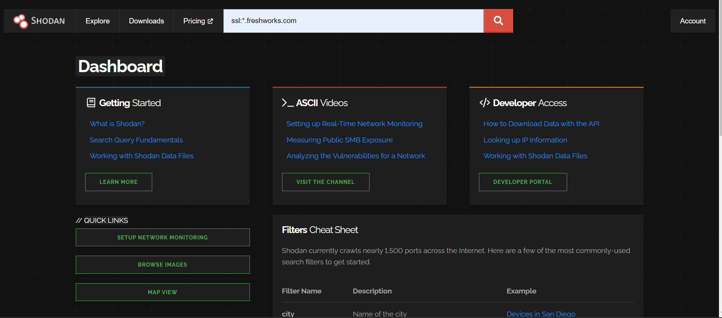Image resolution: width=722 pixels, height=318 pixels.
Task: Click the Getting Started document icon
Action: 91,103
